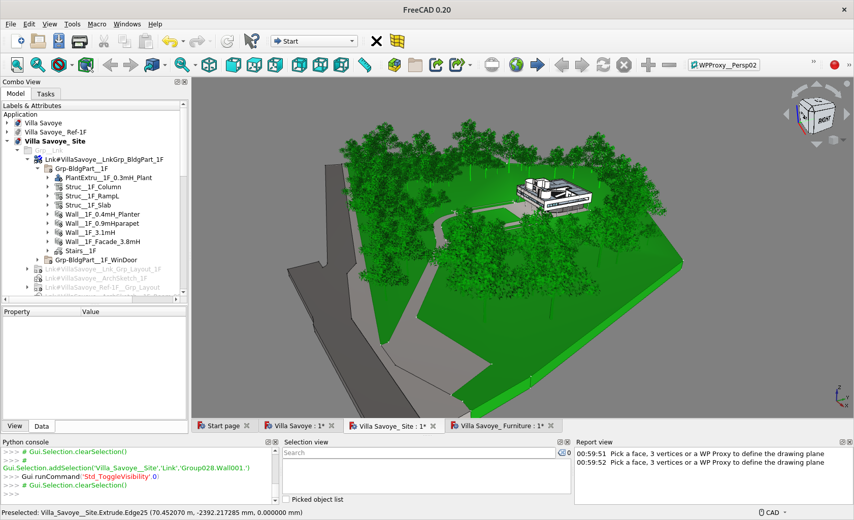Click the Undo arrow icon
The width and height of the screenshot is (854, 520).
pyautogui.click(x=170, y=41)
